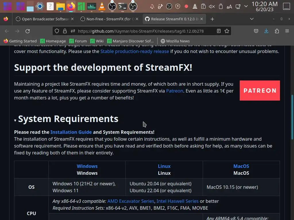This screenshot has width=294, height=220.
Task: Launch the Dolphin file manager folder icon
Action: (x=60, y=7)
